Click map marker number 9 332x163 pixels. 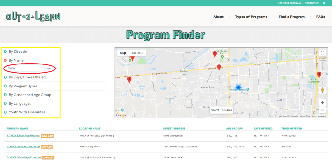tap(319, 75)
